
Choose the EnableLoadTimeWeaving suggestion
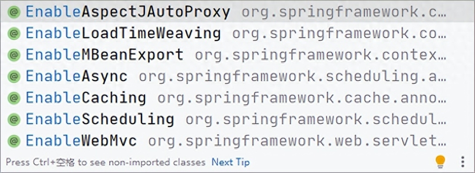click(237, 34)
